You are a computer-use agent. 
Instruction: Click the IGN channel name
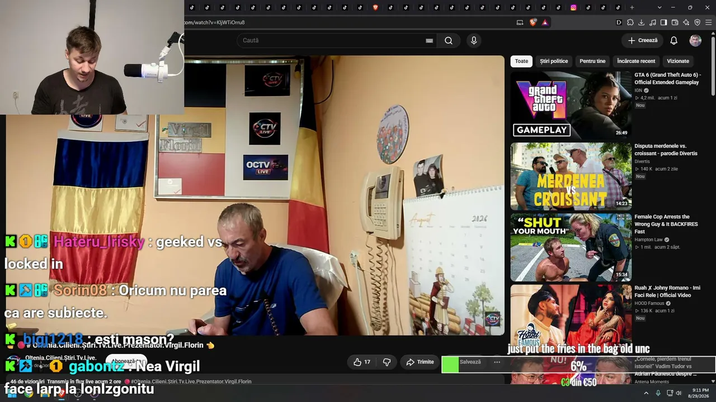pos(638,90)
